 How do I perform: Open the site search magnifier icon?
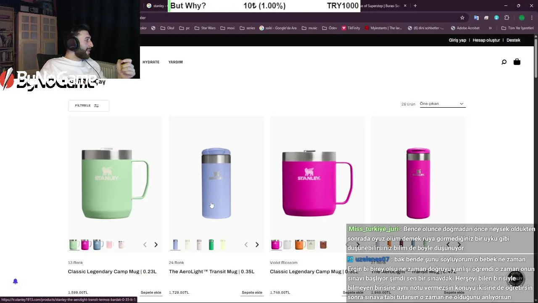(504, 62)
